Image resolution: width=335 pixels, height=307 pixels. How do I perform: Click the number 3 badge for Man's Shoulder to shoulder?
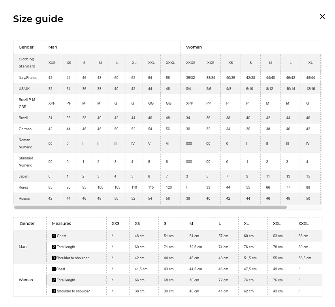(54, 258)
